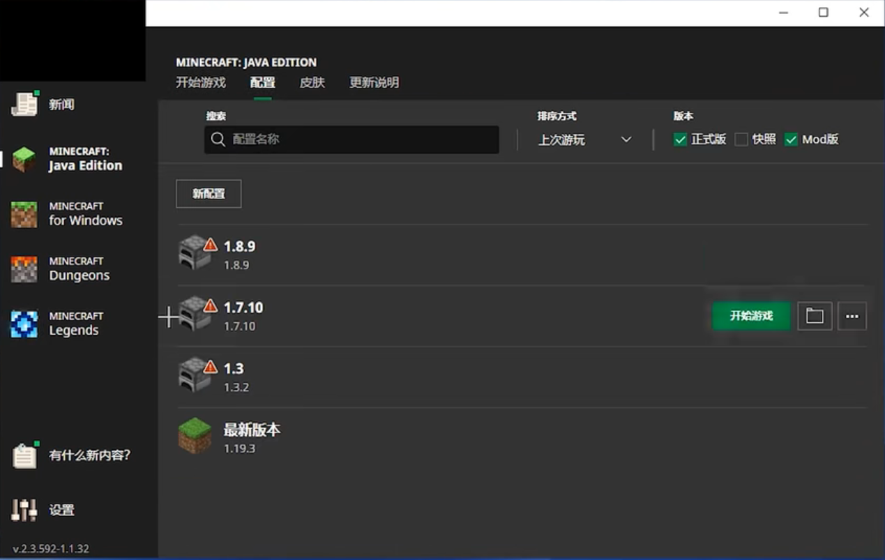Open three-dot more options for 1.7.10

[852, 316]
